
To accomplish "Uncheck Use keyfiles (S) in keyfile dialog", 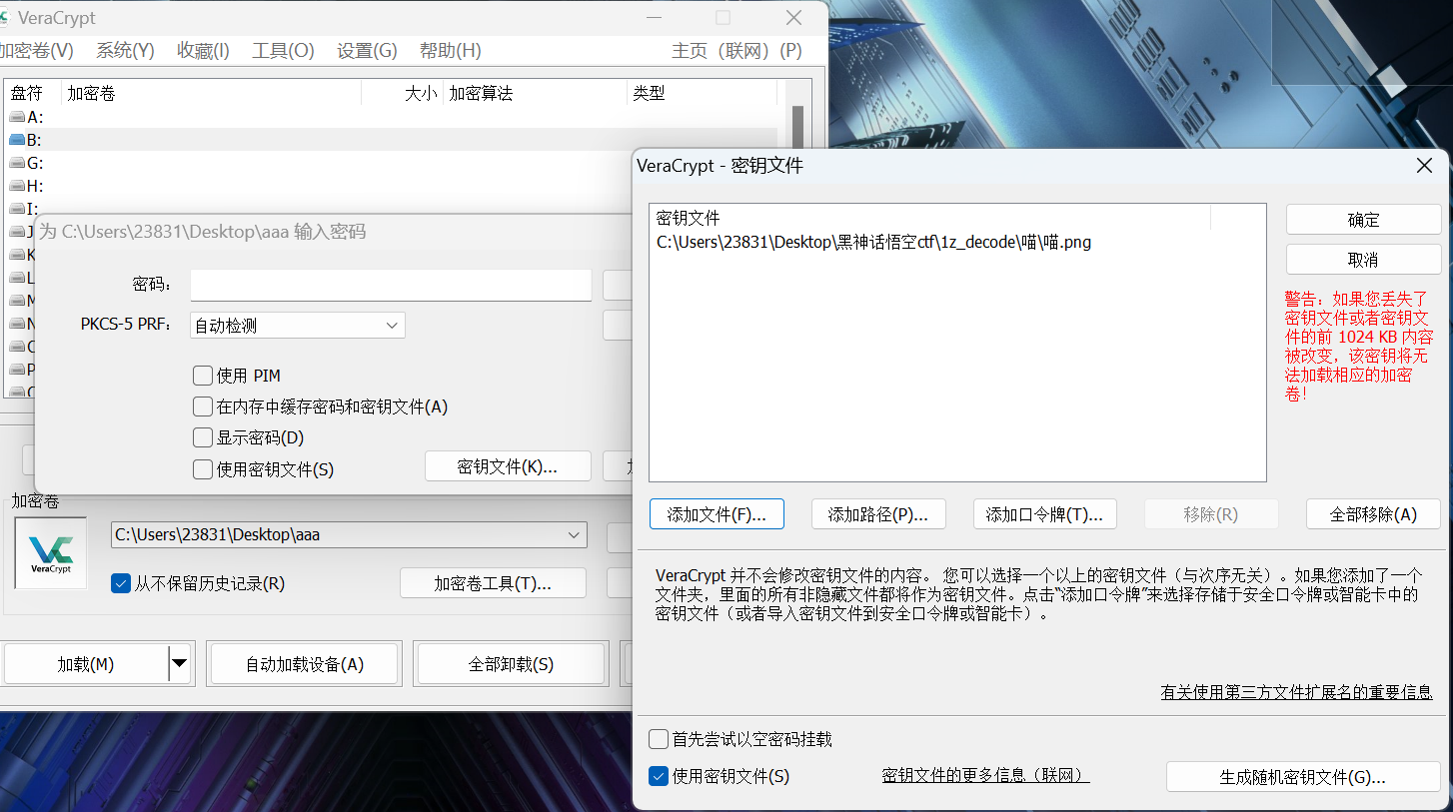I will coord(659,776).
